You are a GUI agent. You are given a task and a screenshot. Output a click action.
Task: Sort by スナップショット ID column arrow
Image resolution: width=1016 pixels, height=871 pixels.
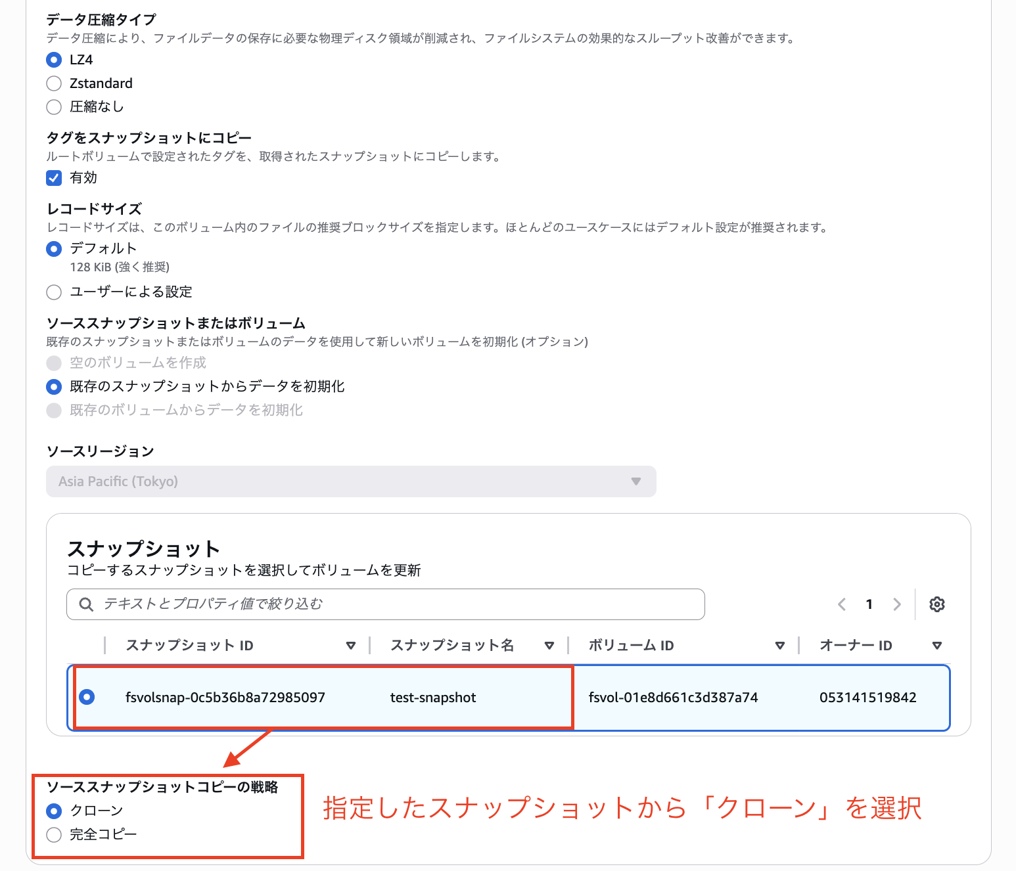click(x=351, y=646)
